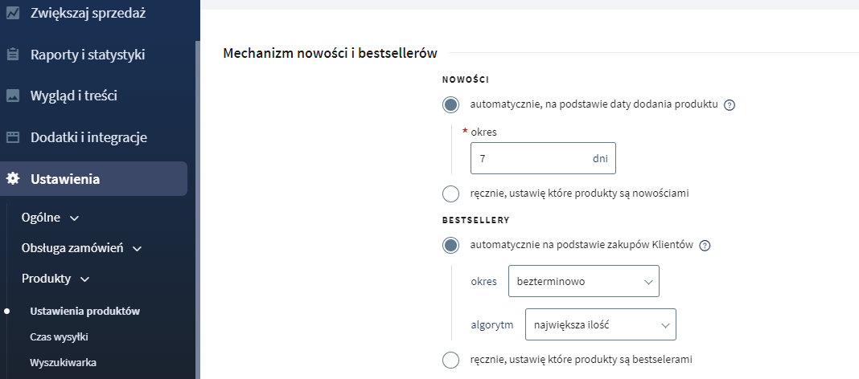Expand the Obsługa zamówień submenu
The height and width of the screenshot is (379, 859).
point(82,248)
